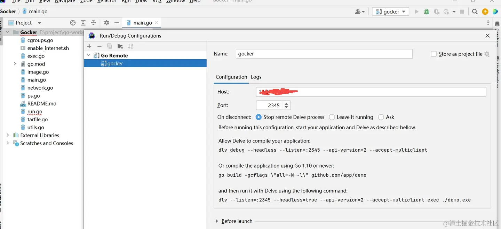This screenshot has width=501, height=229.
Task: Open ps.go in project tree
Action: click(x=33, y=96)
